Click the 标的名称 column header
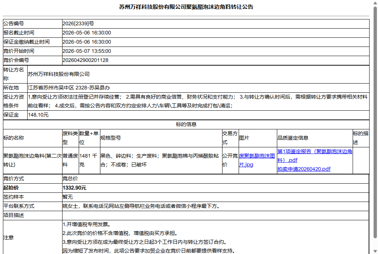Viewport: 378px width, 254px height. pos(14,138)
